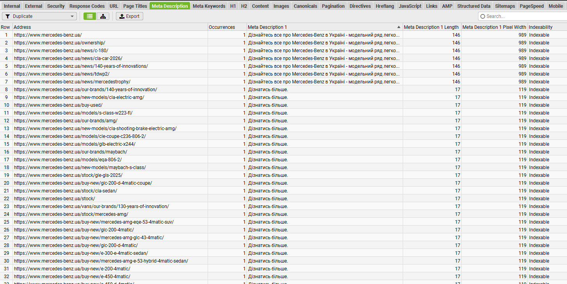The image size is (567, 284).
Task: Click the /our-brands/amg/ address
Action: pyautogui.click(x=66, y=121)
